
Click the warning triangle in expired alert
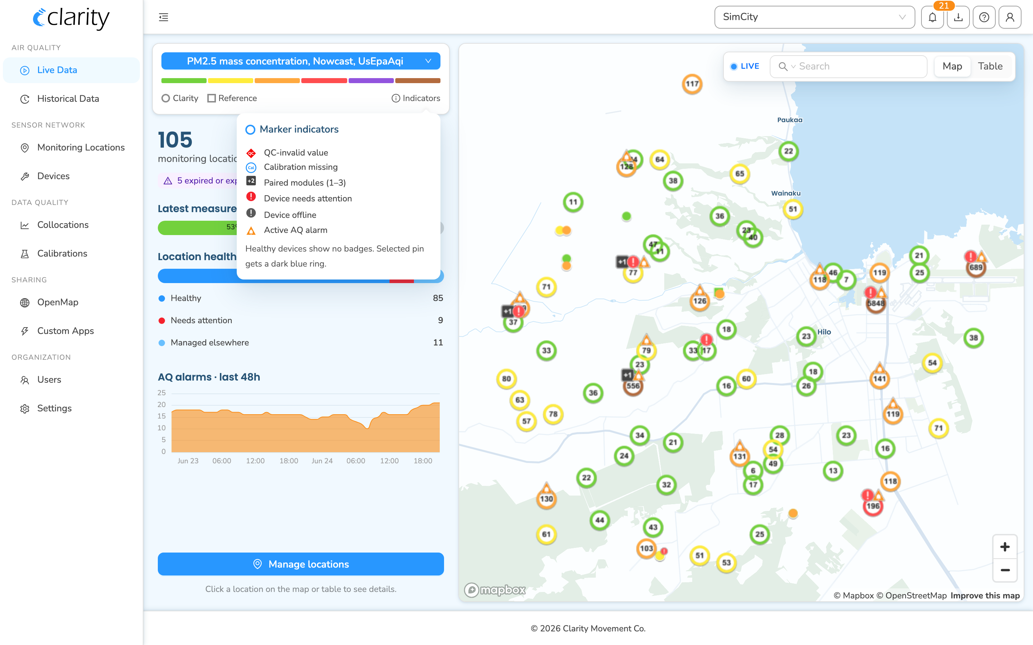[168, 181]
